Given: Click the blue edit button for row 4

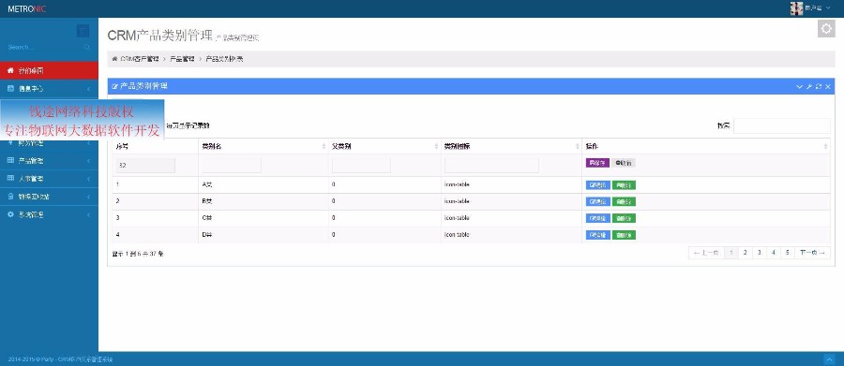Looking at the screenshot, I should pos(598,235).
